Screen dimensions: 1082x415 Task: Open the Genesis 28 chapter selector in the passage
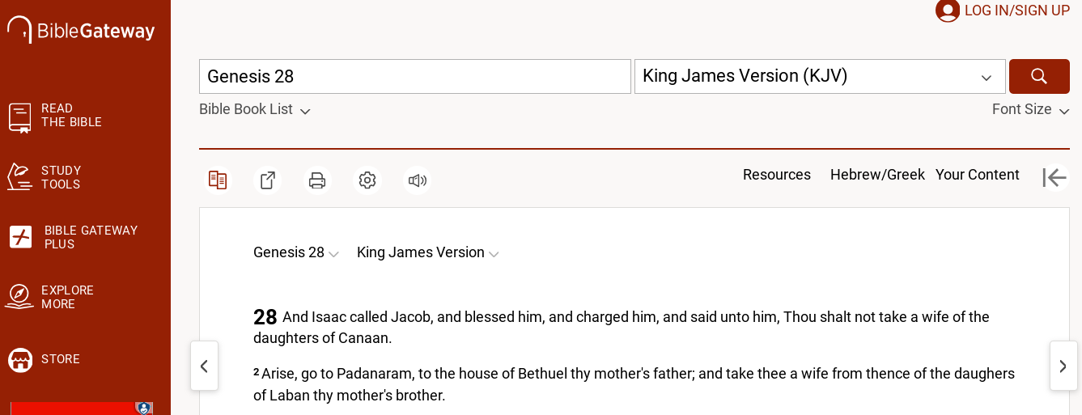point(295,252)
